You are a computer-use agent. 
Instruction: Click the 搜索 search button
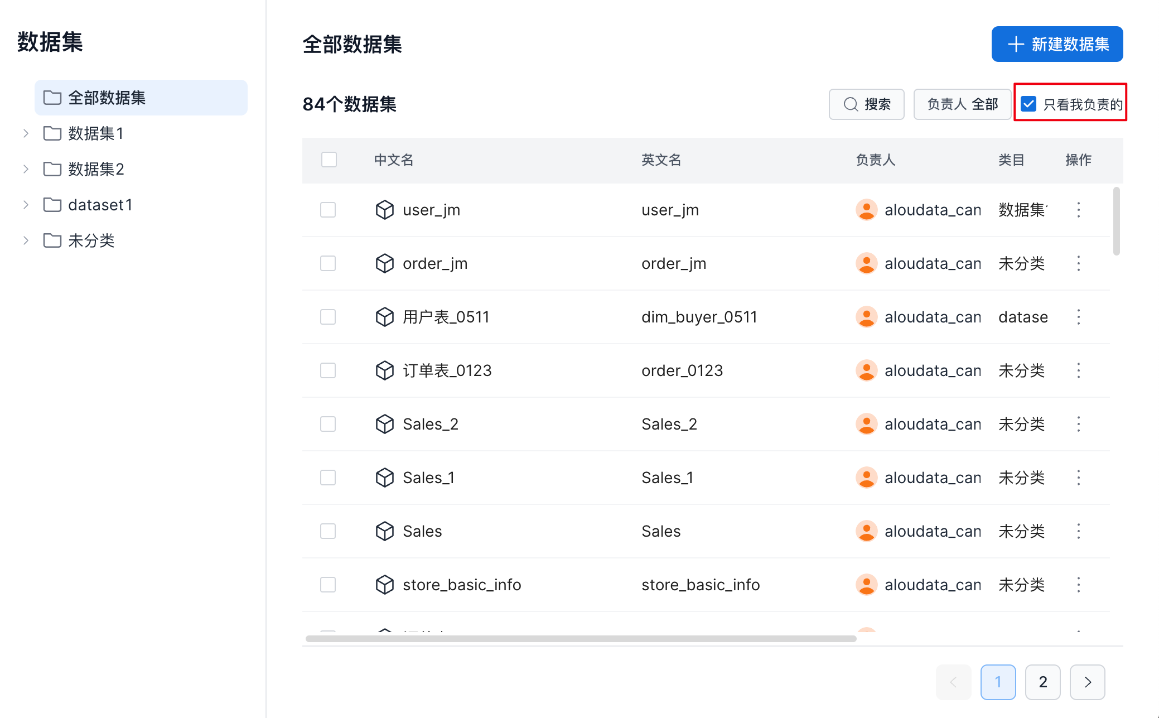[866, 104]
